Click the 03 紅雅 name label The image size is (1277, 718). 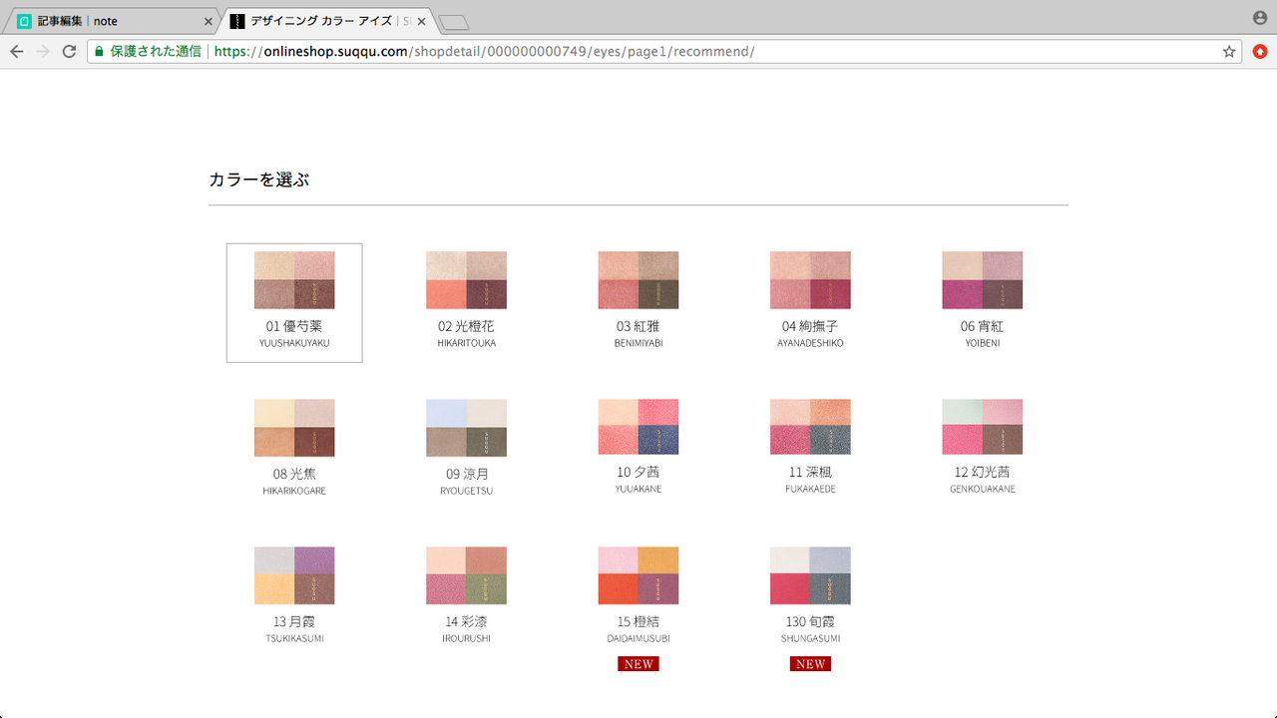point(638,326)
